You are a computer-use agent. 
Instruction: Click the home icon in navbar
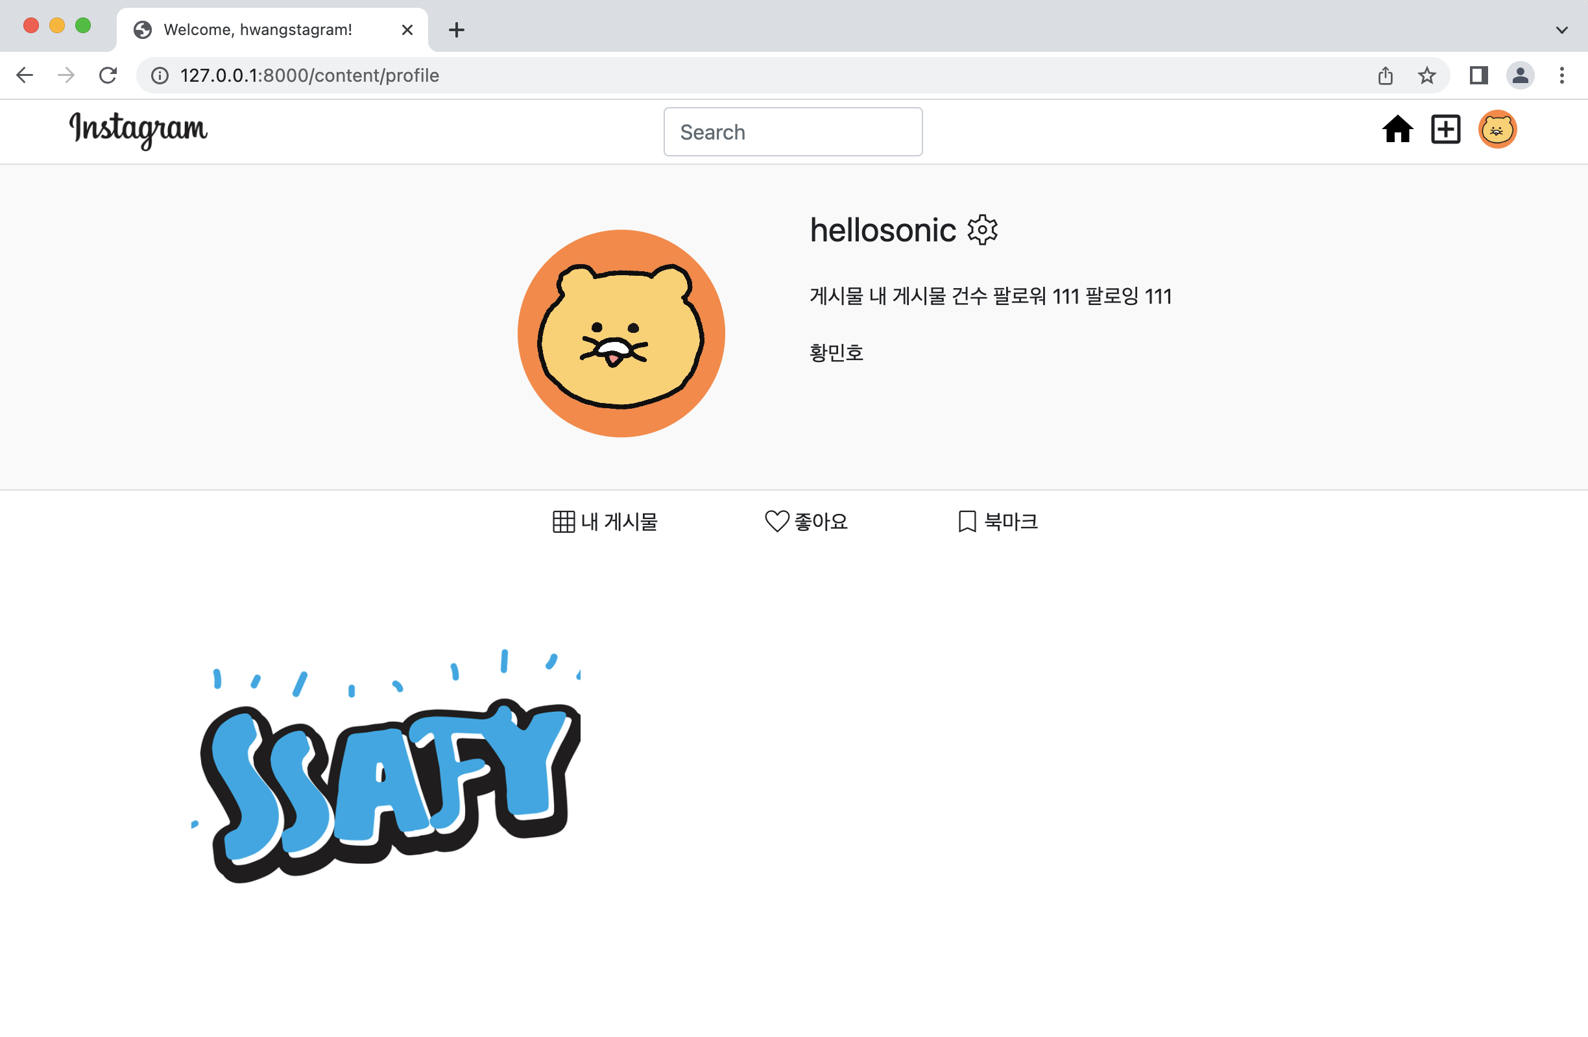pos(1397,129)
